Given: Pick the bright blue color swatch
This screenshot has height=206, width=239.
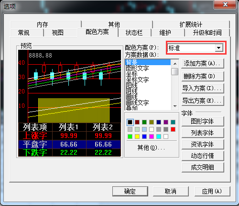Looking at the screenshot, I should coord(144,137).
